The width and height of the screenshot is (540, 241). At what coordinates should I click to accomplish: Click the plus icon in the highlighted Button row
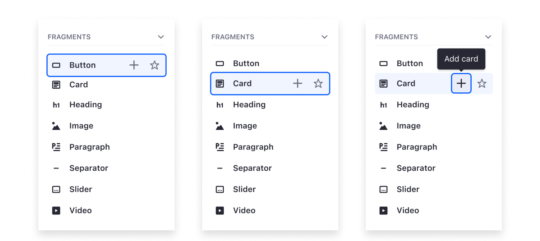click(x=134, y=65)
